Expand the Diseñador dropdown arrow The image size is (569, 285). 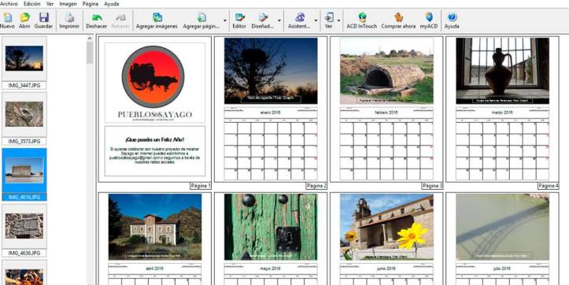pos(279,20)
